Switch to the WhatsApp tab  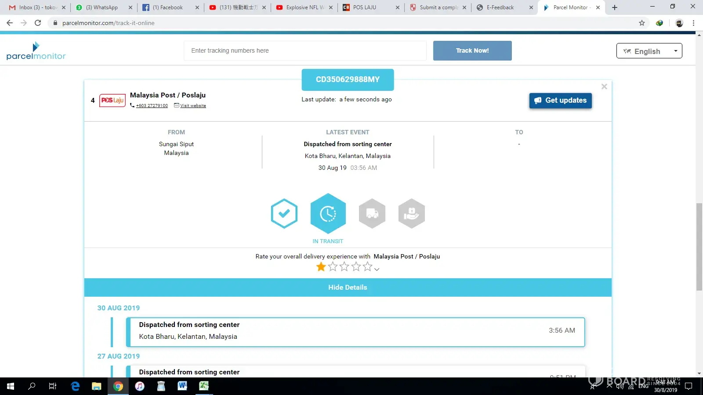104,7
